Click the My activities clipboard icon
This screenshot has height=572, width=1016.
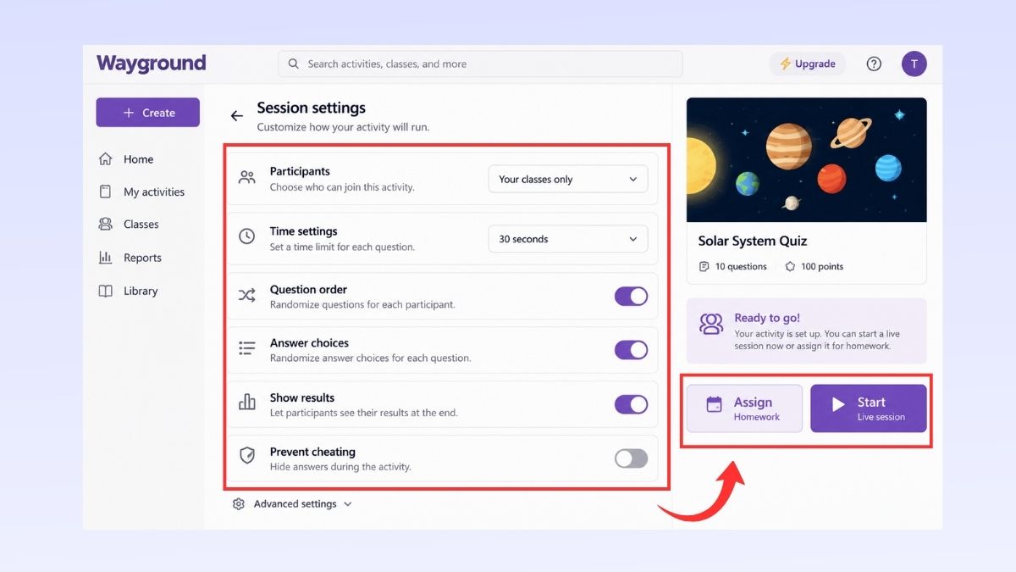click(106, 192)
